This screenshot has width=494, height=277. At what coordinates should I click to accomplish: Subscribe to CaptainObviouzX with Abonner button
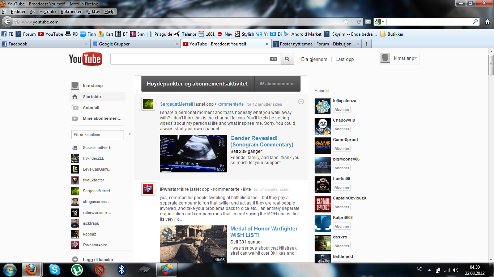coord(342,207)
